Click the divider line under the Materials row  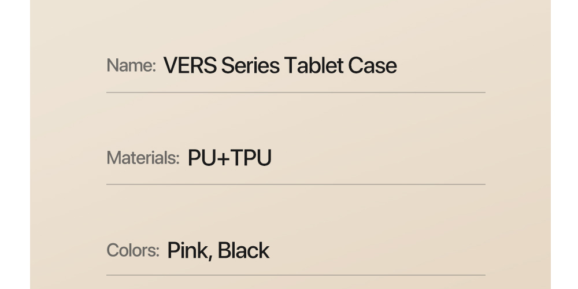[295, 184]
